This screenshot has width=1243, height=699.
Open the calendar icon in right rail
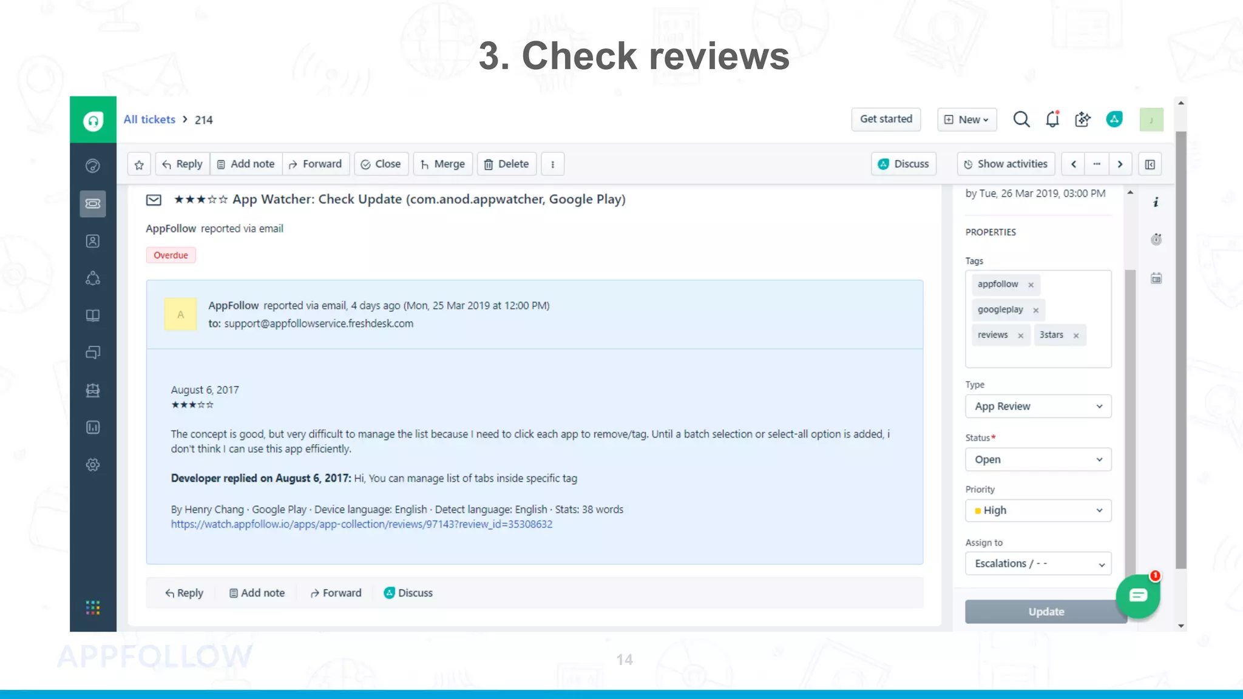click(1156, 279)
